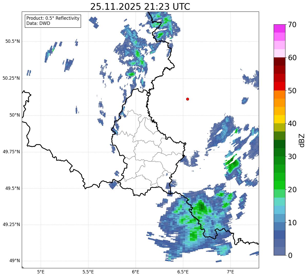Click the 50.25°N latitude label
This screenshot has width=308, height=277.
point(11,78)
